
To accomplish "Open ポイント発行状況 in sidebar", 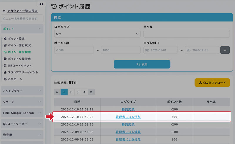I will pyautogui.click(x=19, y=45).
